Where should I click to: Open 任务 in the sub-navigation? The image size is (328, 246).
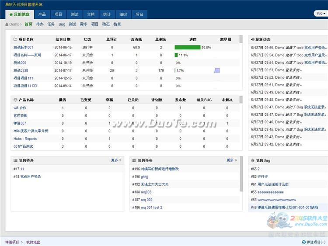pos(51,24)
